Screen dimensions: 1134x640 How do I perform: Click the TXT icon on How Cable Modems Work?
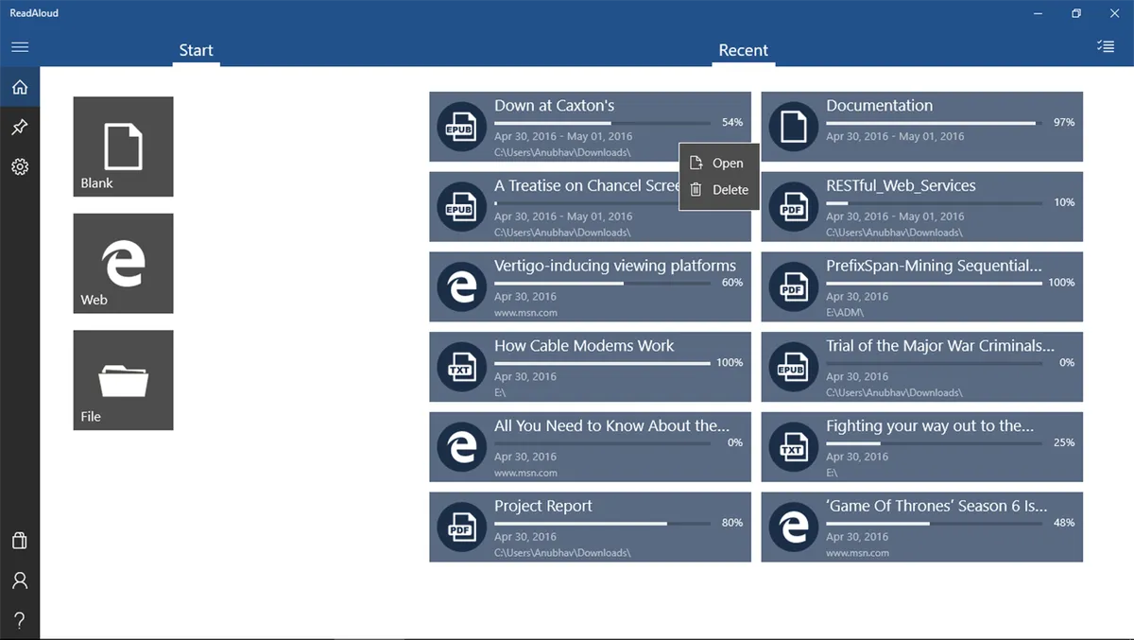(461, 367)
